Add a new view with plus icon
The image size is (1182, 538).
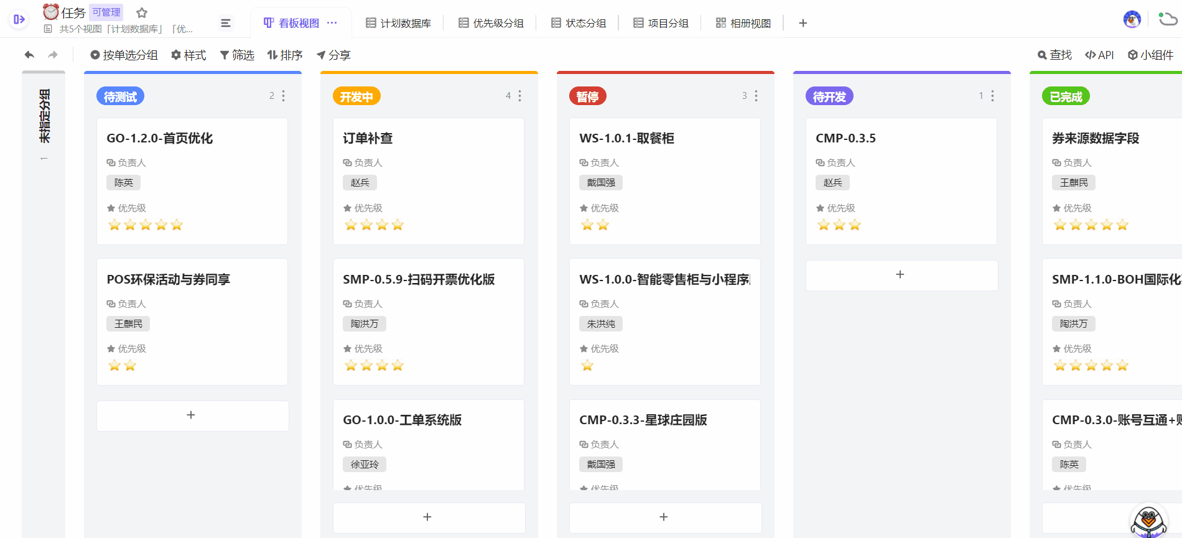pos(803,23)
